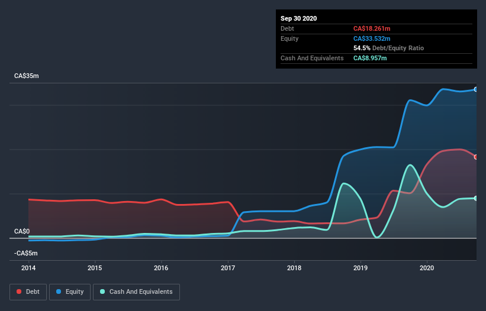Image resolution: width=486 pixels, height=311 pixels.
Task: Click the CA$18.261m debt value
Action: click(372, 28)
